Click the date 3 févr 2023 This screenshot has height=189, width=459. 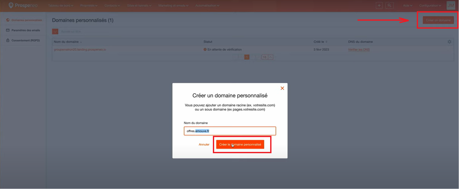coord(321,50)
